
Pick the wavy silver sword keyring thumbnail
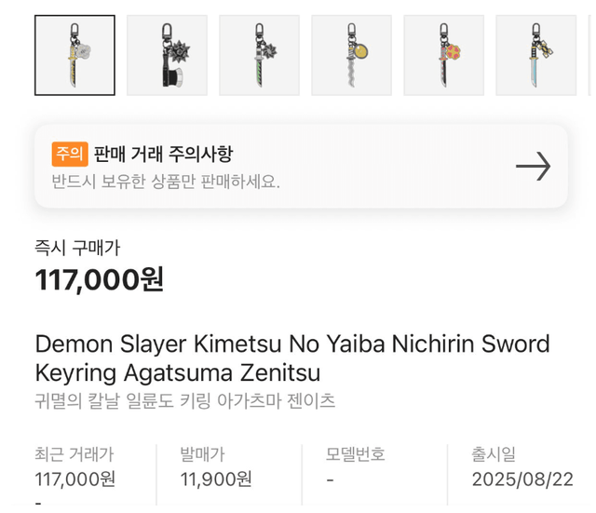(x=351, y=55)
